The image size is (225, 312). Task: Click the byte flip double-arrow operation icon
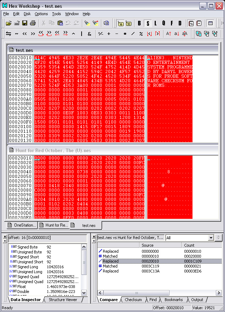[x=8, y=34]
